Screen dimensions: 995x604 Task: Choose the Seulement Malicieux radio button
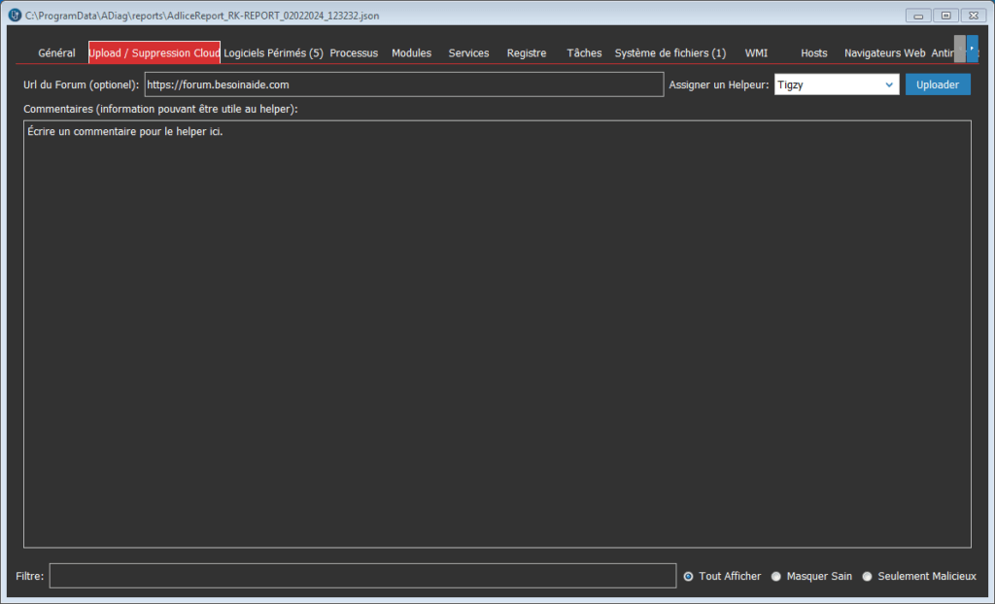coord(868,576)
